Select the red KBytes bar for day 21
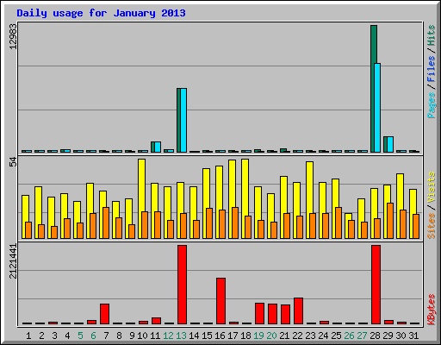This screenshot has height=345, width=441. coord(285,314)
